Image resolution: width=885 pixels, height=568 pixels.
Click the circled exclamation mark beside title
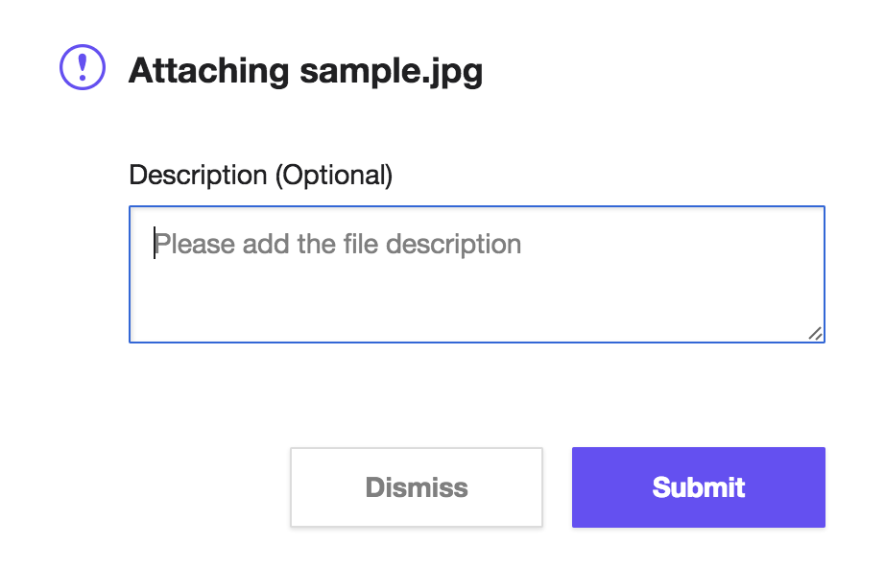click(x=83, y=67)
